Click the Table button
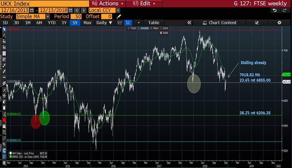This screenshot has height=168, width=292. [x=154, y=23]
